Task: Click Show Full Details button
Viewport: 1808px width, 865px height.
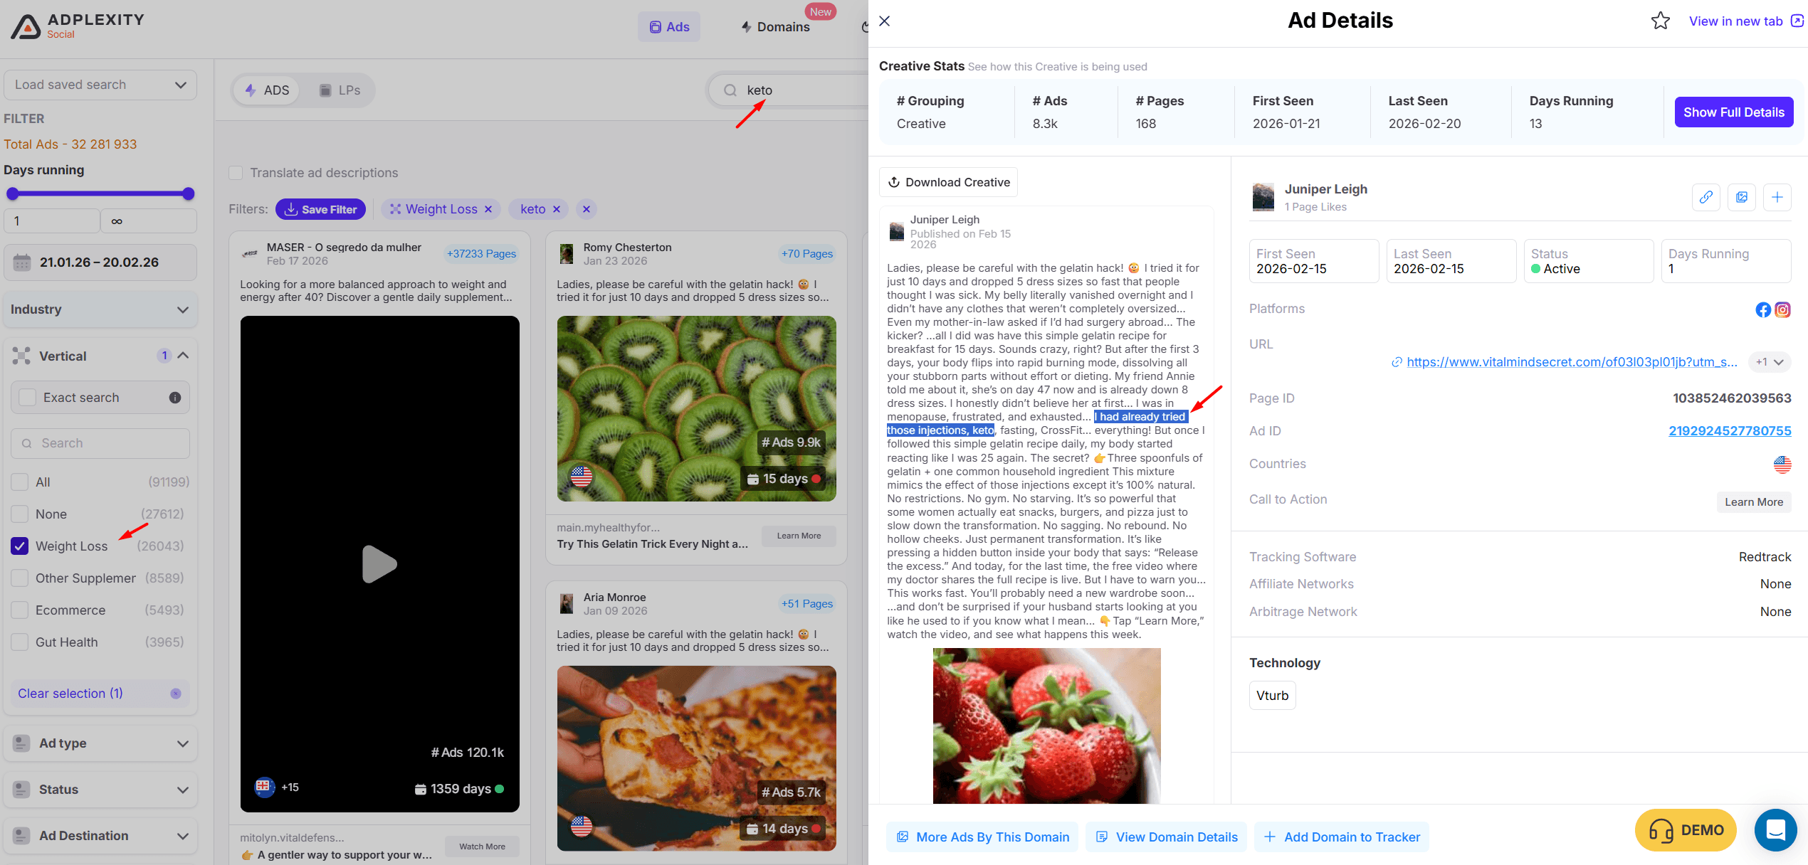Action: click(1733, 112)
